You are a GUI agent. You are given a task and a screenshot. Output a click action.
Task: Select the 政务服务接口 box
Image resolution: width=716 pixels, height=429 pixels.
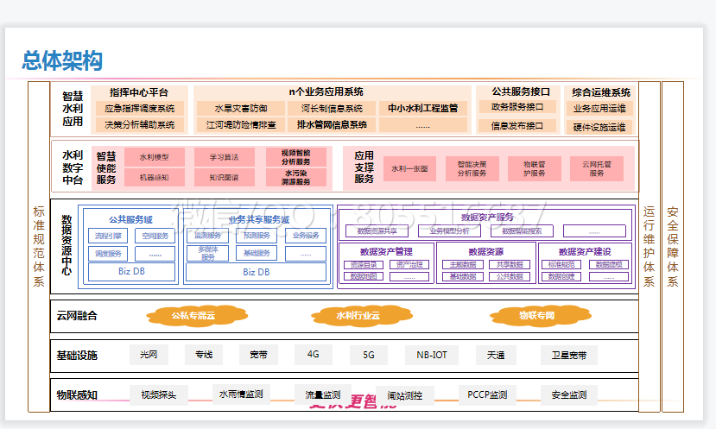click(x=517, y=107)
